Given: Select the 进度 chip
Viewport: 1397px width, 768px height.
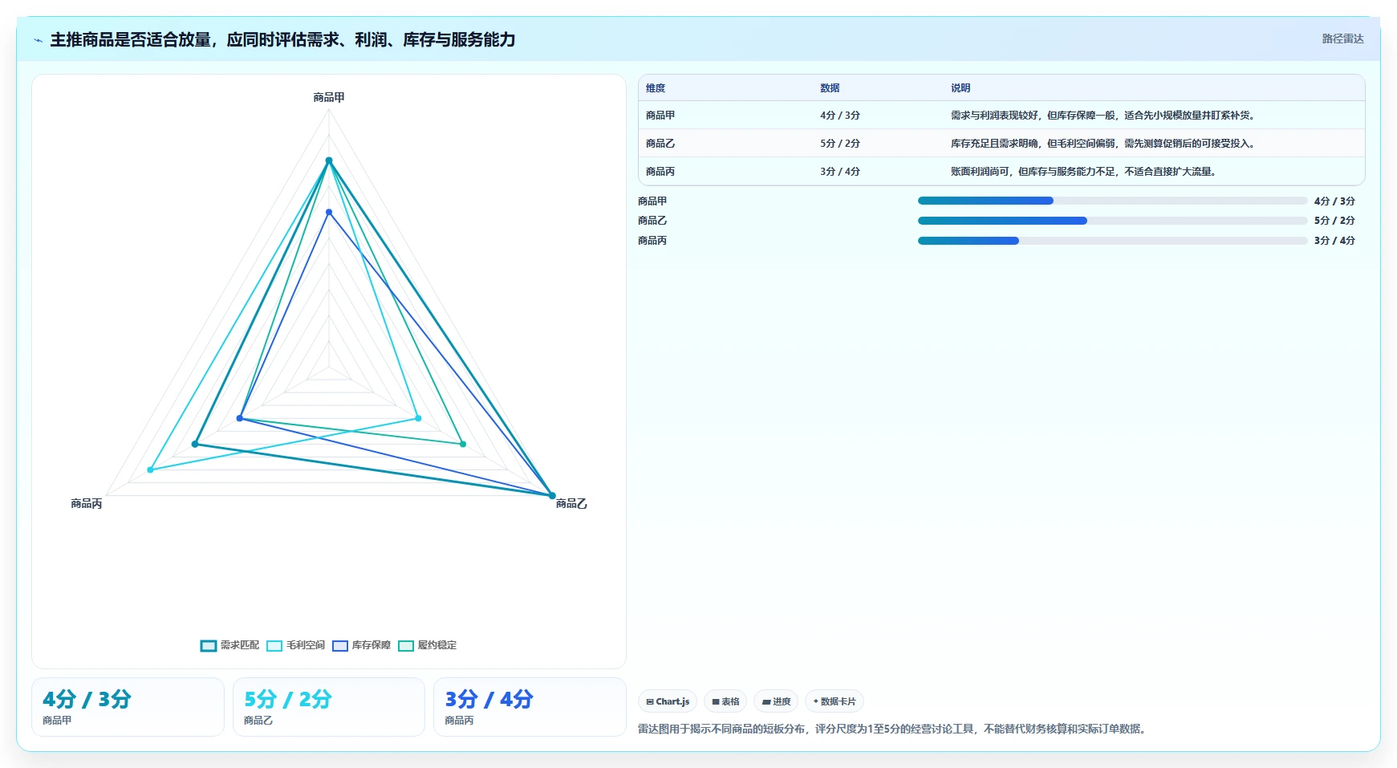Looking at the screenshot, I should coord(776,701).
